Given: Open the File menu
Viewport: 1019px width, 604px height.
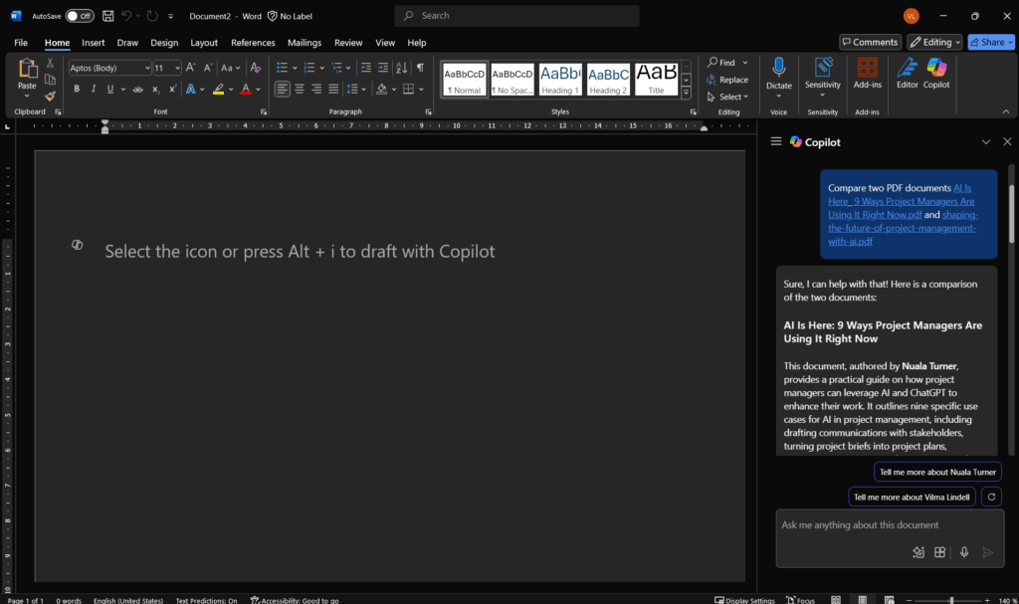Looking at the screenshot, I should click(21, 42).
